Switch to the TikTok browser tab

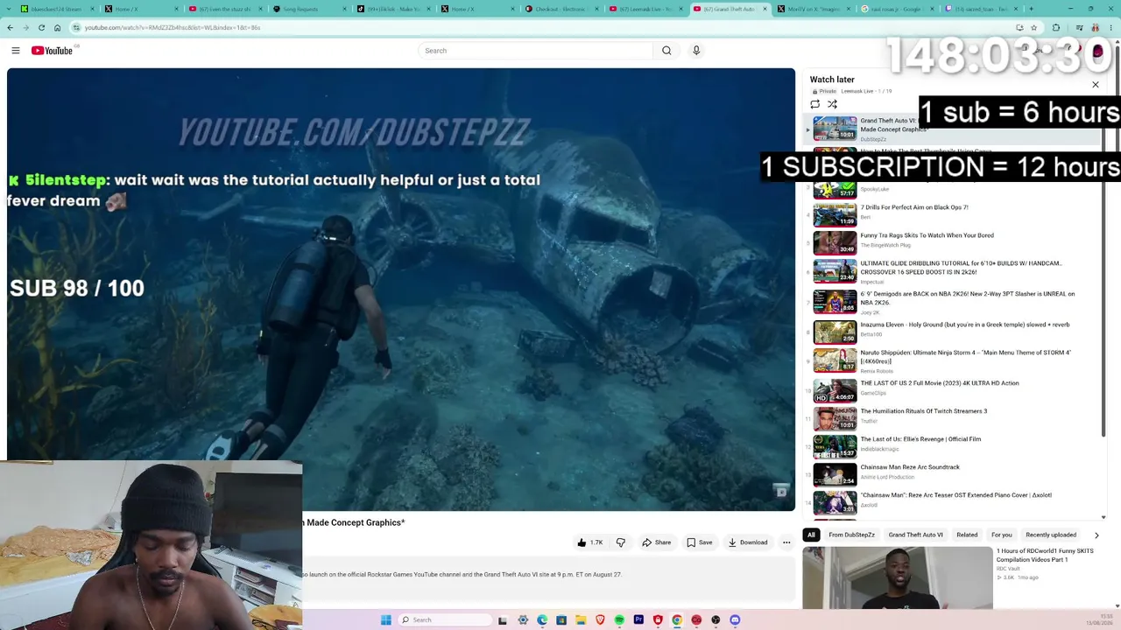392,9
